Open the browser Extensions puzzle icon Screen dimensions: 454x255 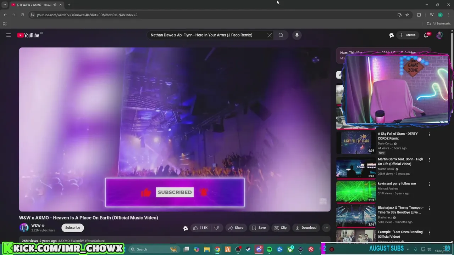click(x=419, y=15)
